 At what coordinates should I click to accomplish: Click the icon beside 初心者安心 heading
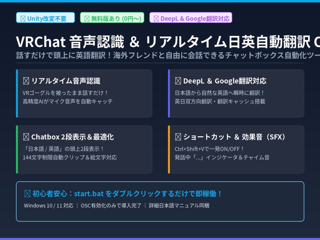(27, 194)
